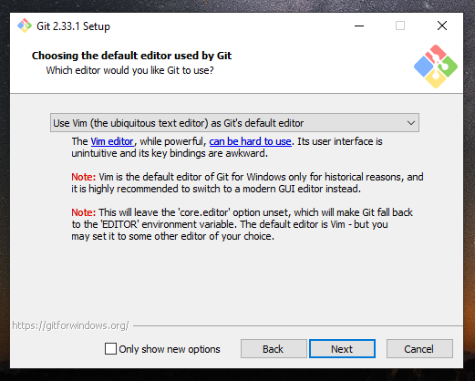The width and height of the screenshot is (475, 381).
Task: Open the 'can be hard to use' link
Action: pyautogui.click(x=250, y=141)
